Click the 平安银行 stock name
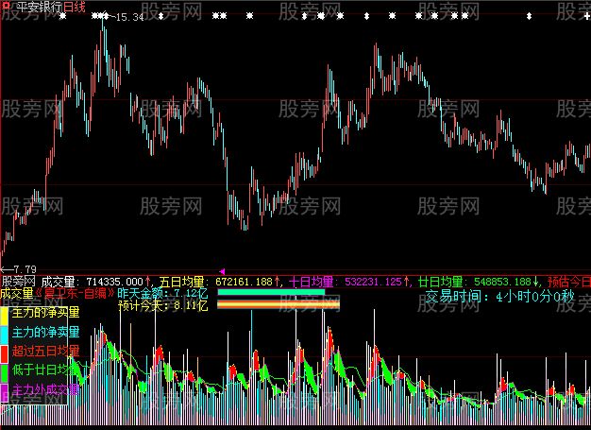Image resolution: width=591 pixels, height=430 pixels. pos(40,7)
